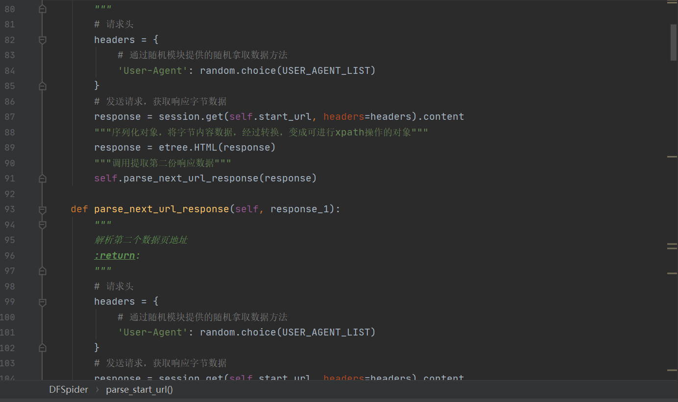Viewport: 678px width, 402px height.
Task: Click ':return:' tag on line 96
Action: (x=117, y=255)
